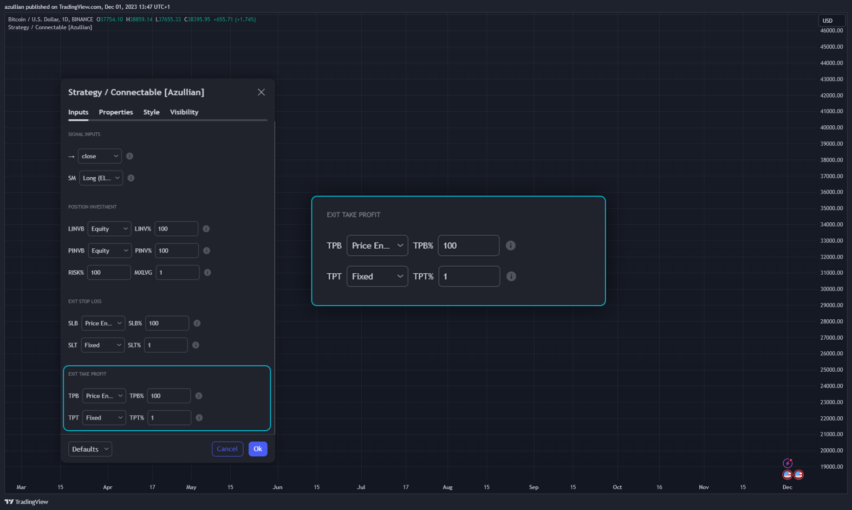Click the 'Strategy / Connectable [Azullian]' chart legend
The image size is (852, 510).
pos(50,27)
